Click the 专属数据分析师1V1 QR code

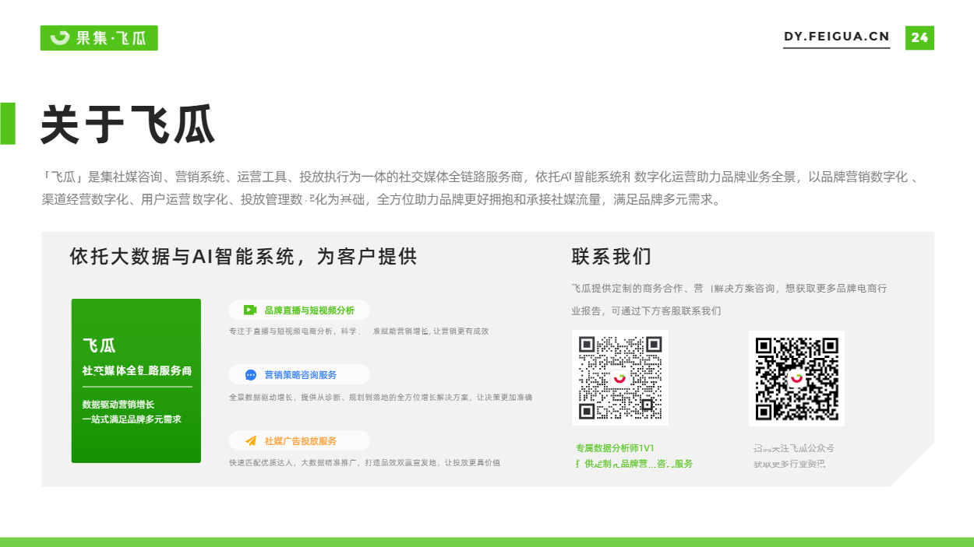click(x=620, y=378)
